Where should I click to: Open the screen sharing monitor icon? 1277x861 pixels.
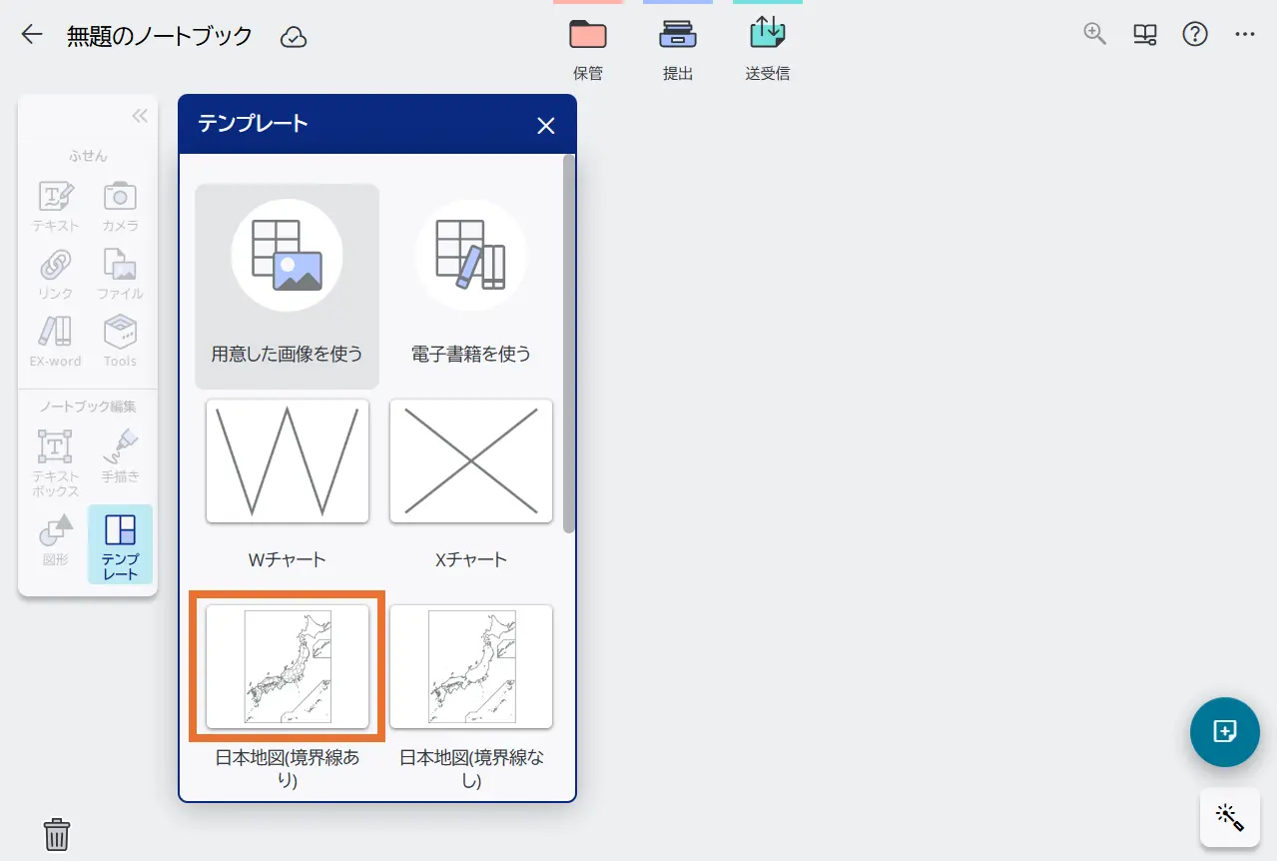1145,35
